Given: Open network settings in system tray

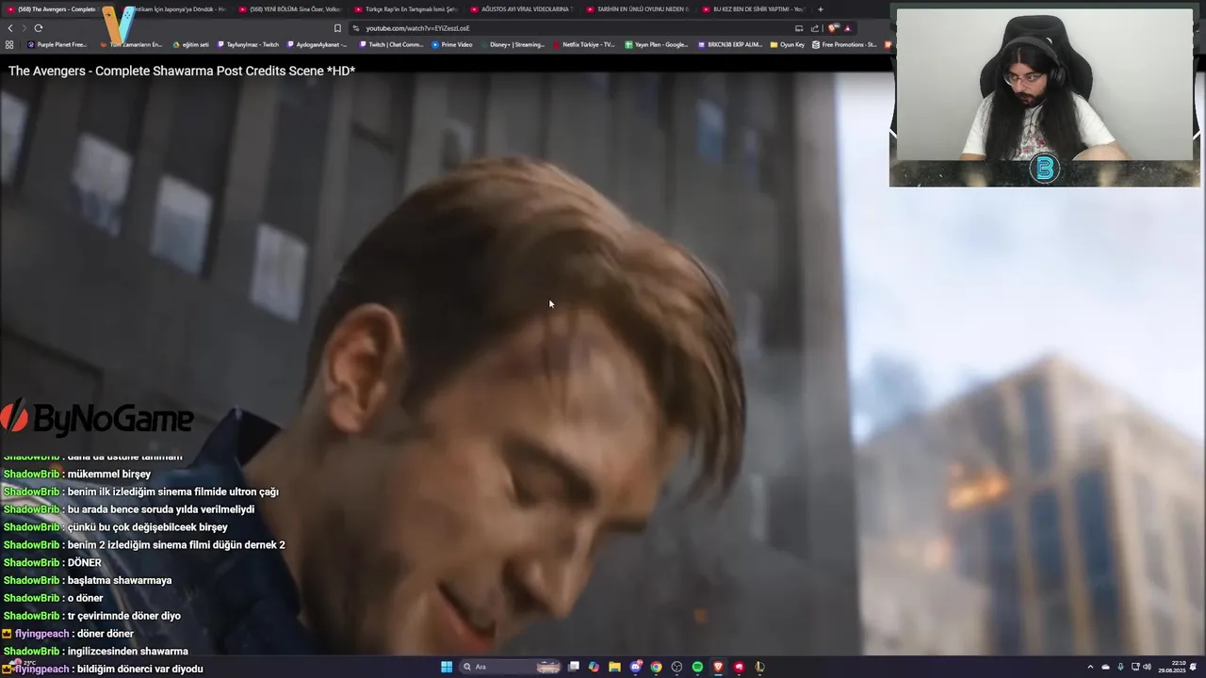Looking at the screenshot, I should [x=1135, y=667].
